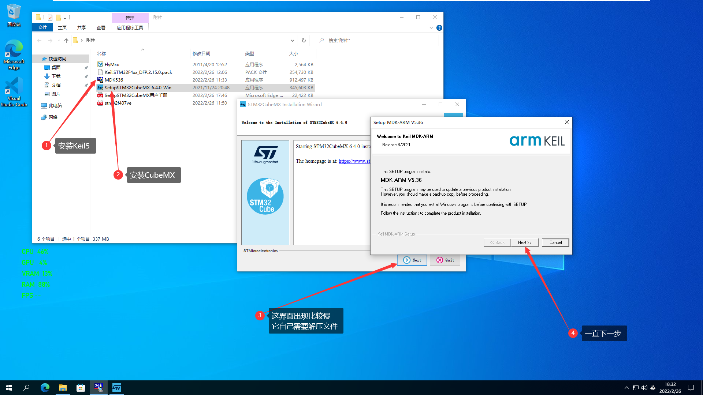Sort files by 修改日期 column header
This screenshot has height=395, width=703.
201,53
